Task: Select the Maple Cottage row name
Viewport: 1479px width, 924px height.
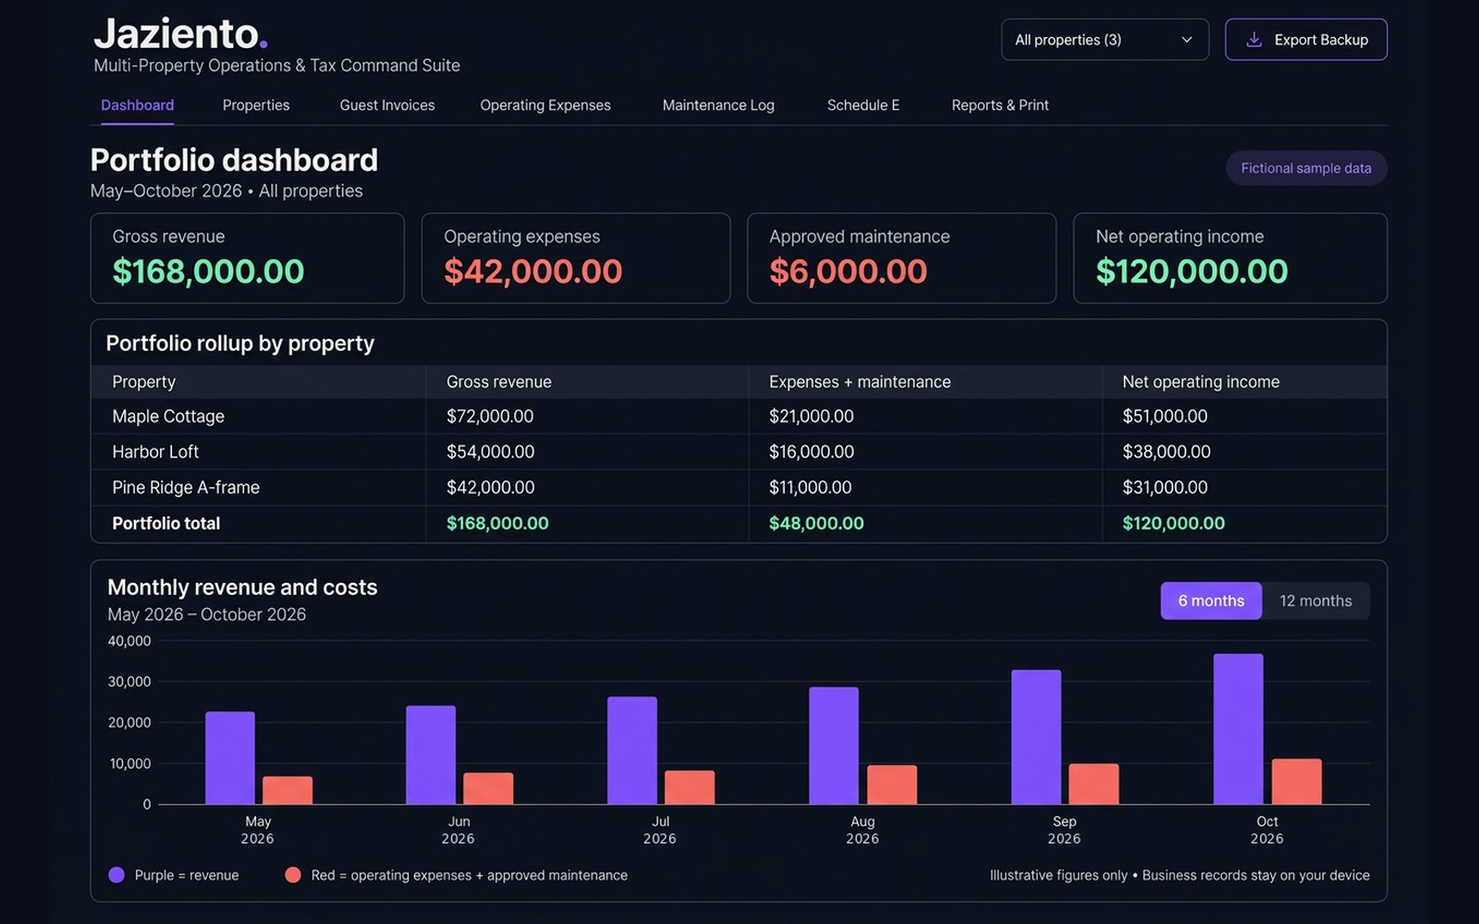Action: click(x=168, y=417)
